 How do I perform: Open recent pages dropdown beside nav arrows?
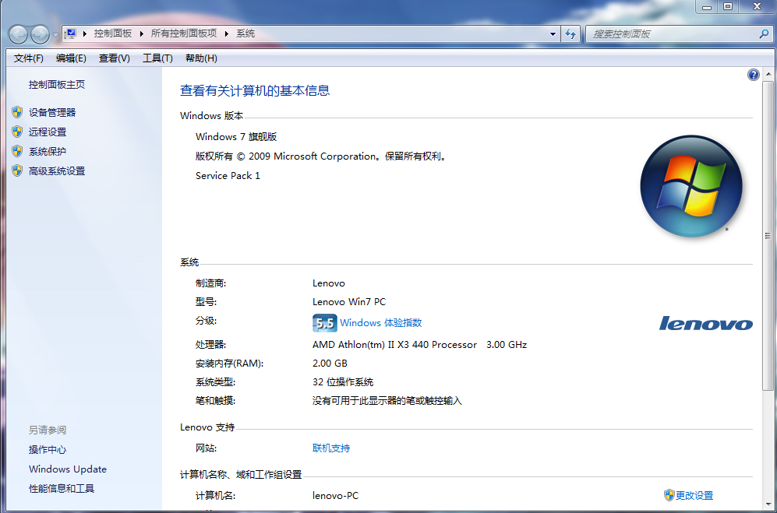point(55,35)
